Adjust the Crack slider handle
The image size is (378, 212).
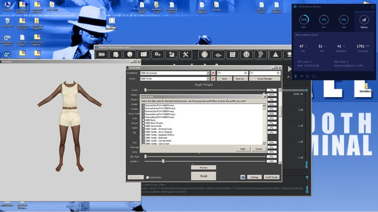[145, 90]
